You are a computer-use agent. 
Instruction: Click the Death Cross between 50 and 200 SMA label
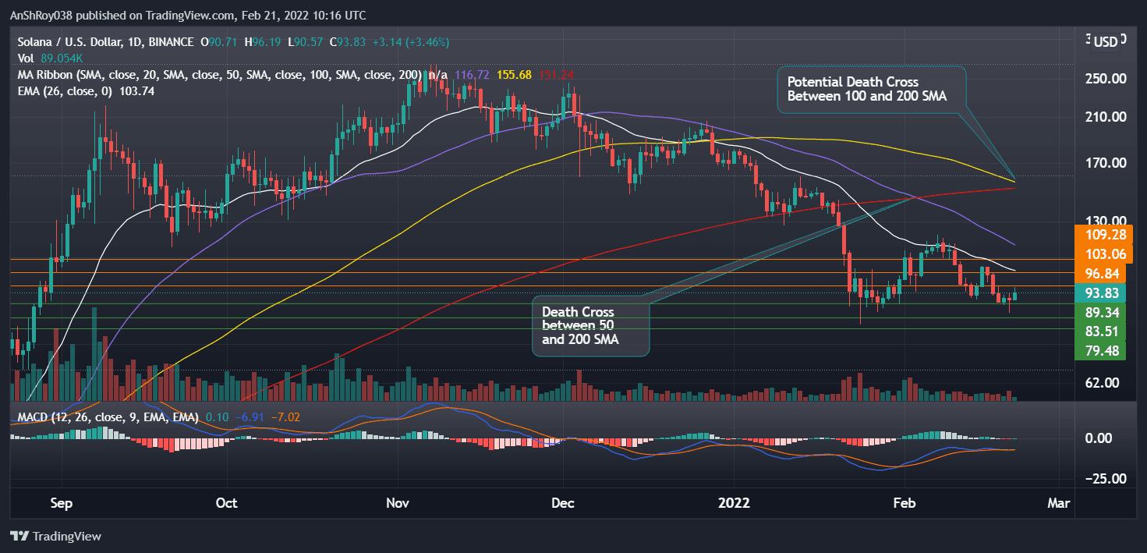pyautogui.click(x=589, y=327)
